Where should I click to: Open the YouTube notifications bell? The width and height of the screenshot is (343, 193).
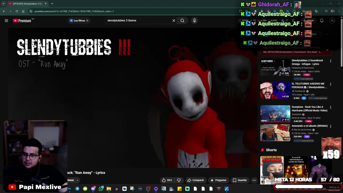coord(322,21)
